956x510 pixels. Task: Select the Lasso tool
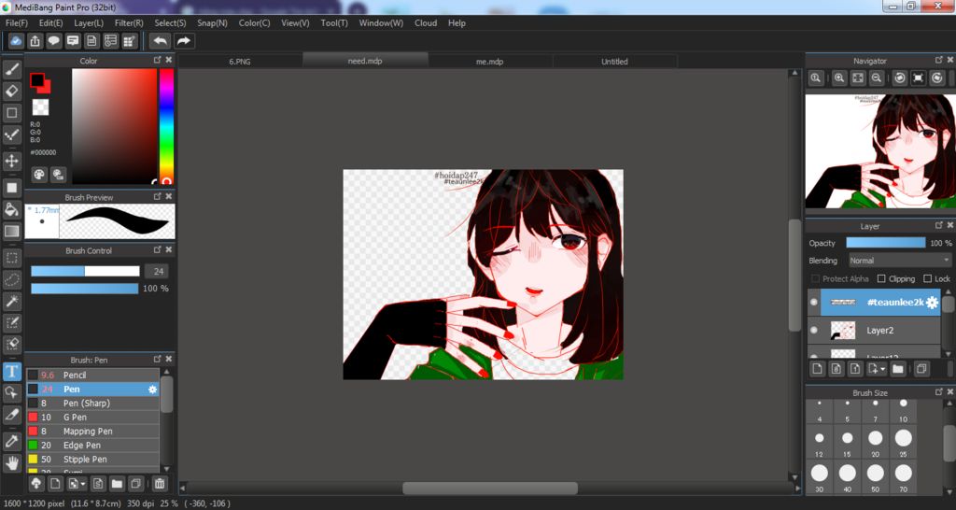pos(11,279)
